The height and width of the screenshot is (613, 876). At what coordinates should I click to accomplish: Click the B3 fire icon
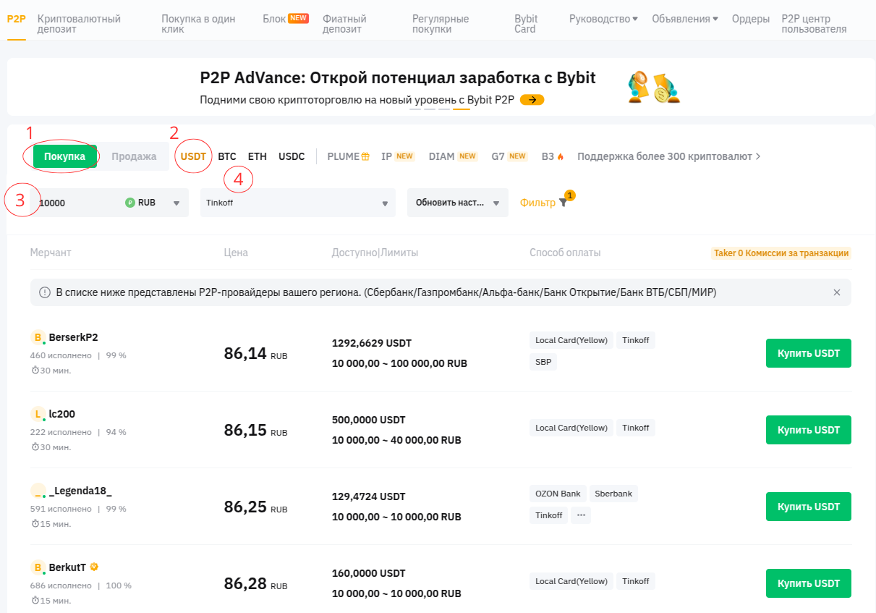point(561,156)
